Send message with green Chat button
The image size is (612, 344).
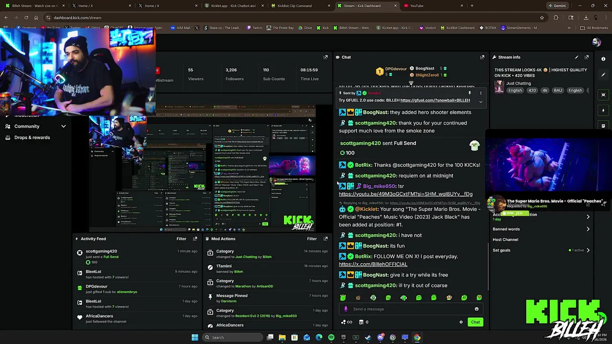point(475,322)
